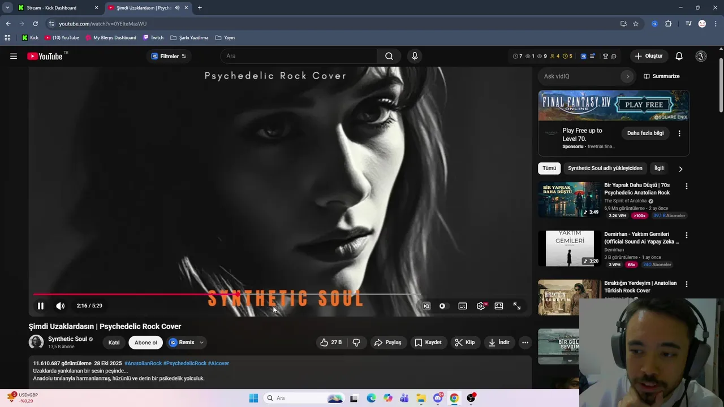Open Yaktım Gemileri video thumbnail
The width and height of the screenshot is (724, 407).
coord(570,249)
